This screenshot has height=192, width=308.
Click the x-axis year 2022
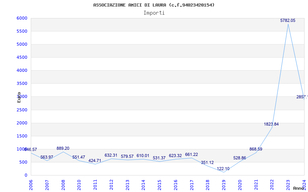click(x=272, y=185)
